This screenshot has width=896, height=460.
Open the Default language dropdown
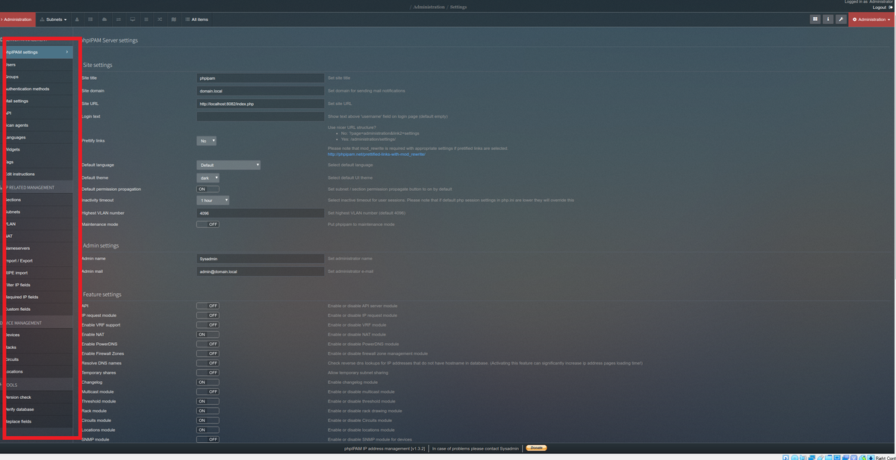(x=228, y=165)
